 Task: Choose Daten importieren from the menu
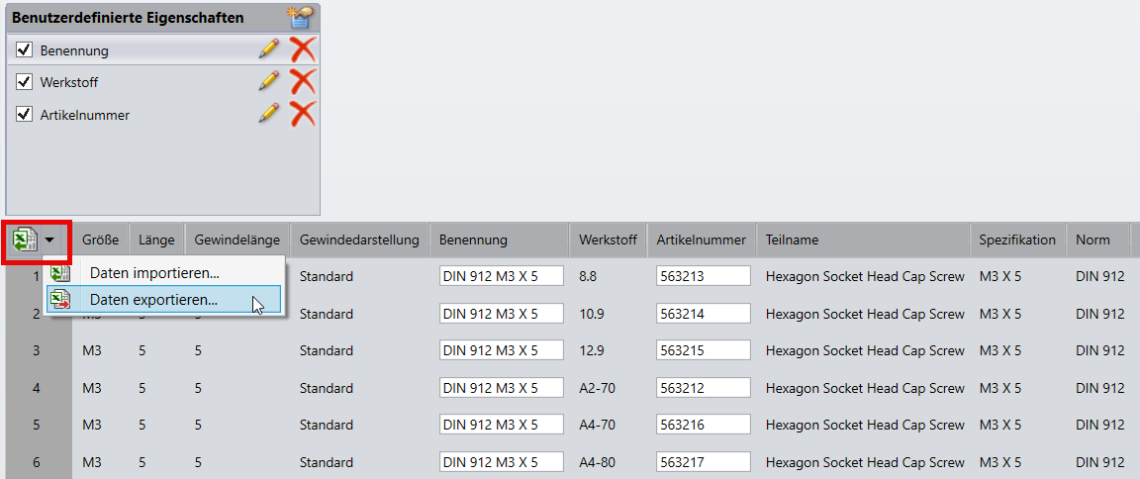[154, 272]
